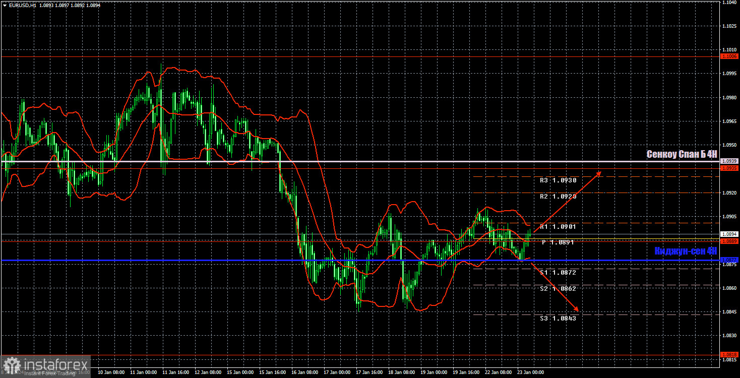Click the 1.0920 price scale label
The height and width of the screenshot is (378, 740).
click(x=729, y=193)
